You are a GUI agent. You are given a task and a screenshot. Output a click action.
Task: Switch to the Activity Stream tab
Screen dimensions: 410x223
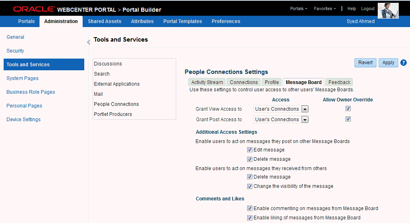tap(207, 82)
